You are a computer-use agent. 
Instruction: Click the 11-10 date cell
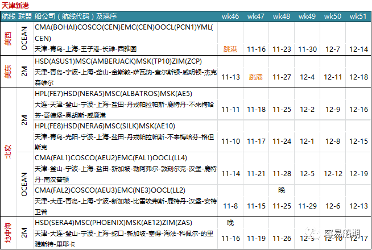tap(230, 141)
